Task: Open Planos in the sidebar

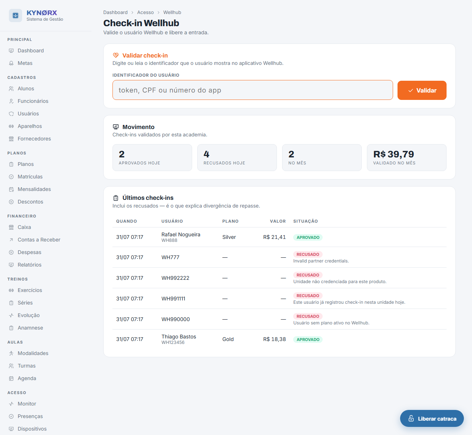Action: click(46, 164)
